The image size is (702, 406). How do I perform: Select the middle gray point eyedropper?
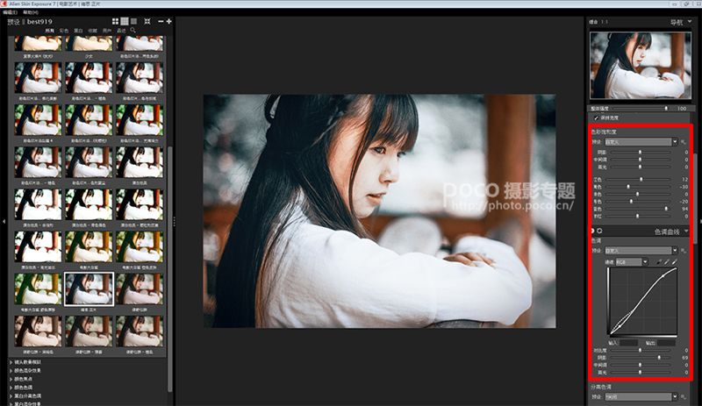tap(667, 262)
